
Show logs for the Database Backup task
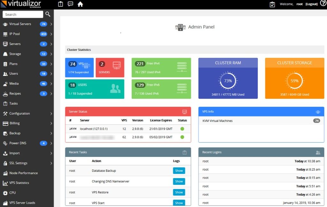pos(179,171)
